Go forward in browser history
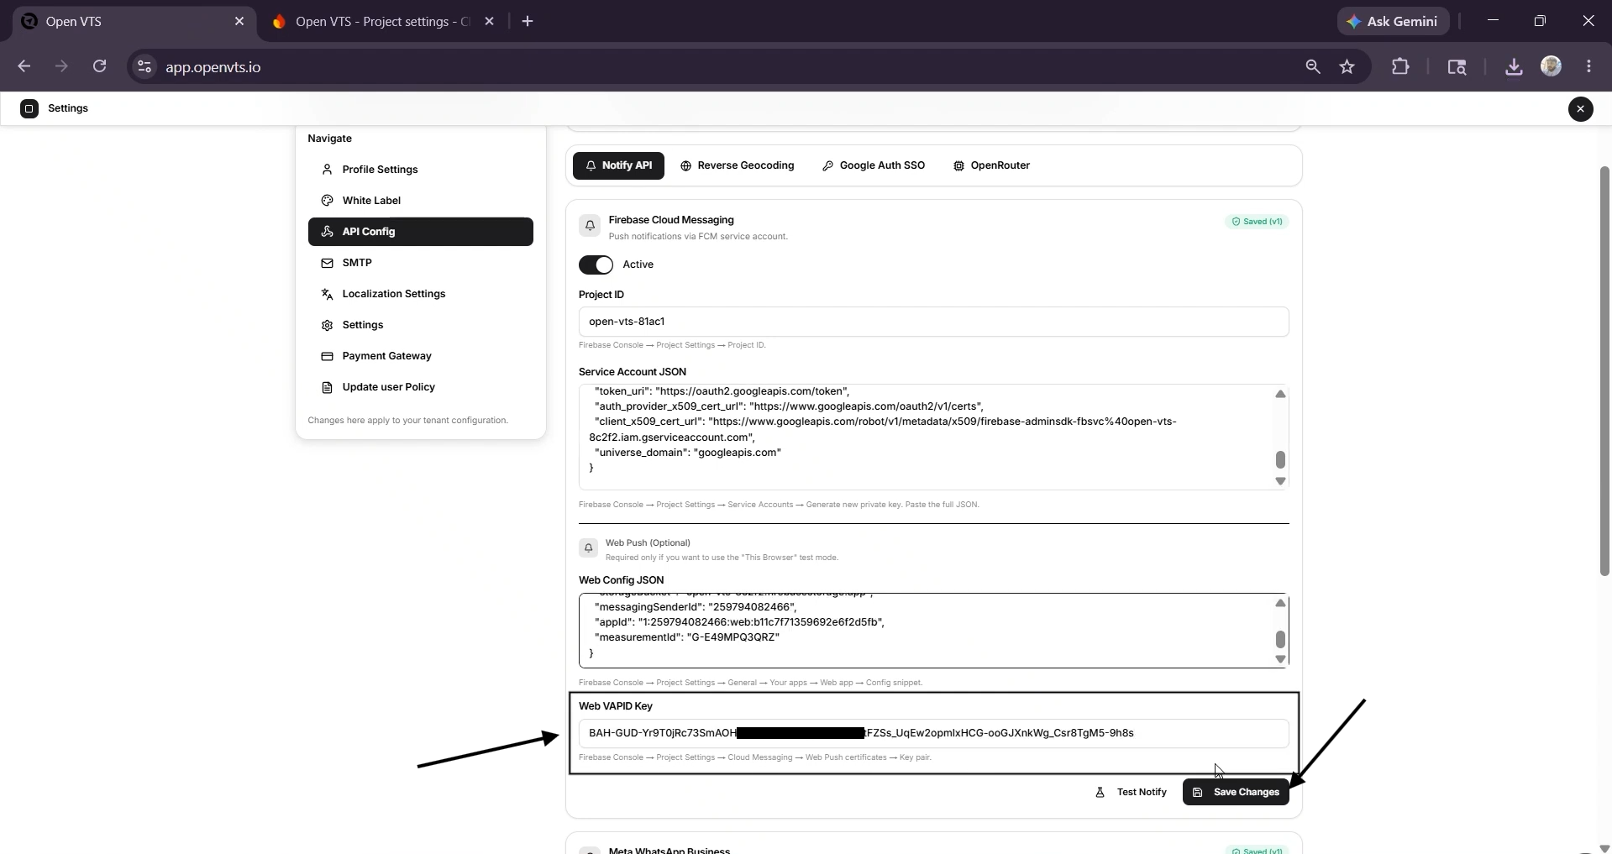1612x854 pixels. 61,66
